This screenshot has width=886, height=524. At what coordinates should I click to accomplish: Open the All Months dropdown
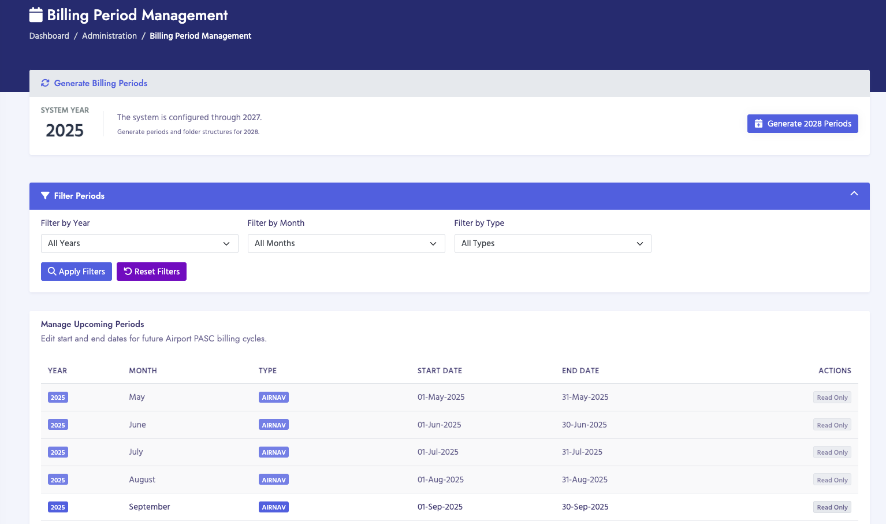point(346,243)
